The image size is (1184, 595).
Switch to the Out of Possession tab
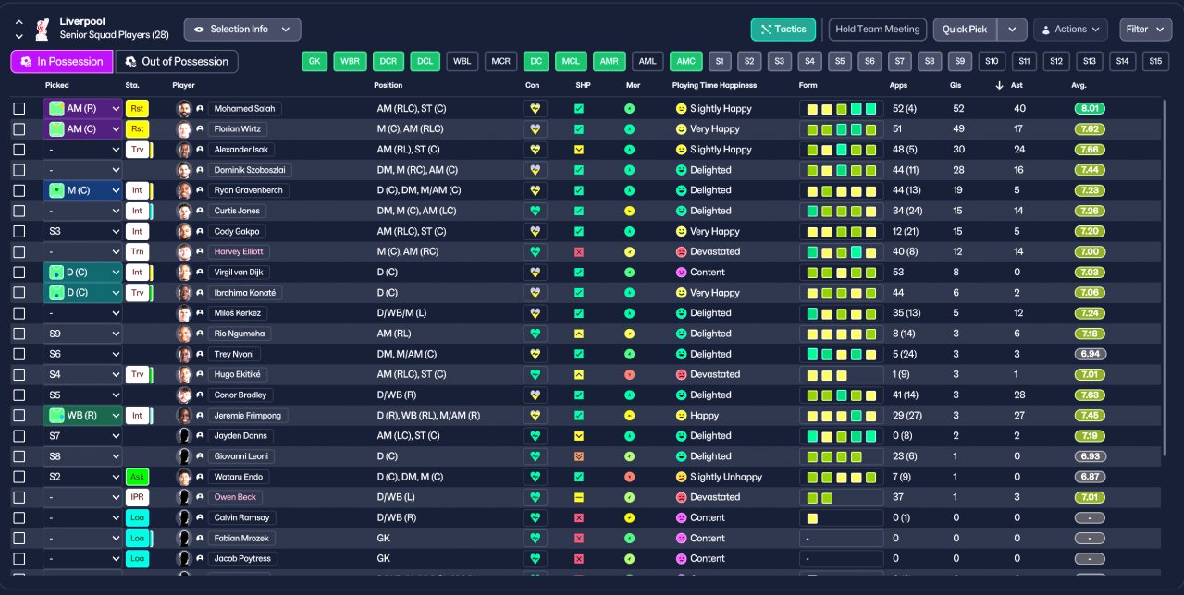(176, 62)
